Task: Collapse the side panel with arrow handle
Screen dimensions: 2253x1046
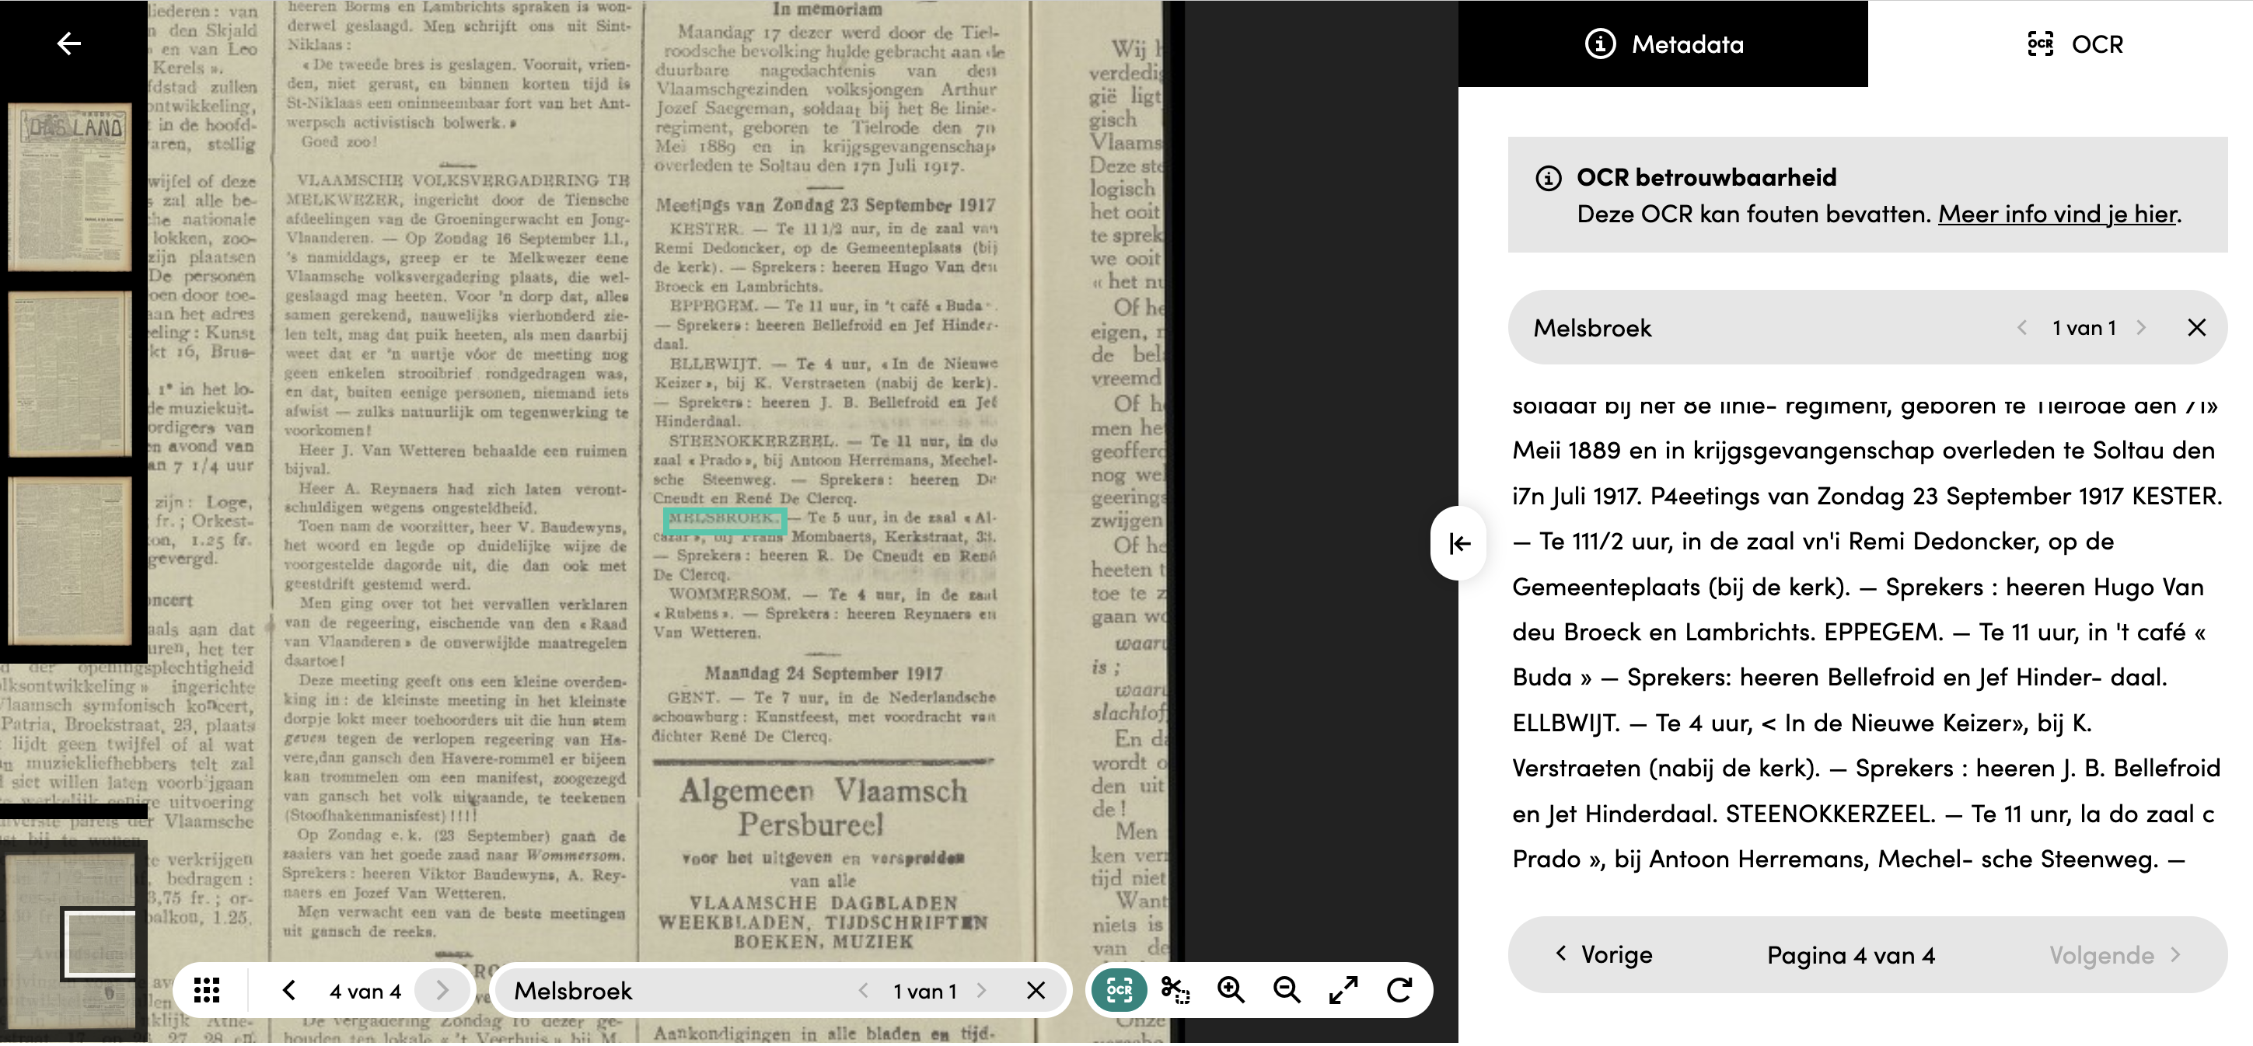Action: [x=1458, y=543]
